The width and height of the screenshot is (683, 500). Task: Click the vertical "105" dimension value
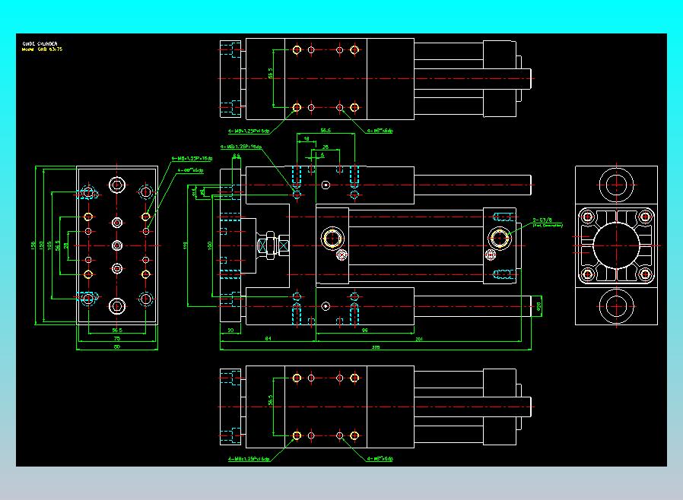coord(49,246)
